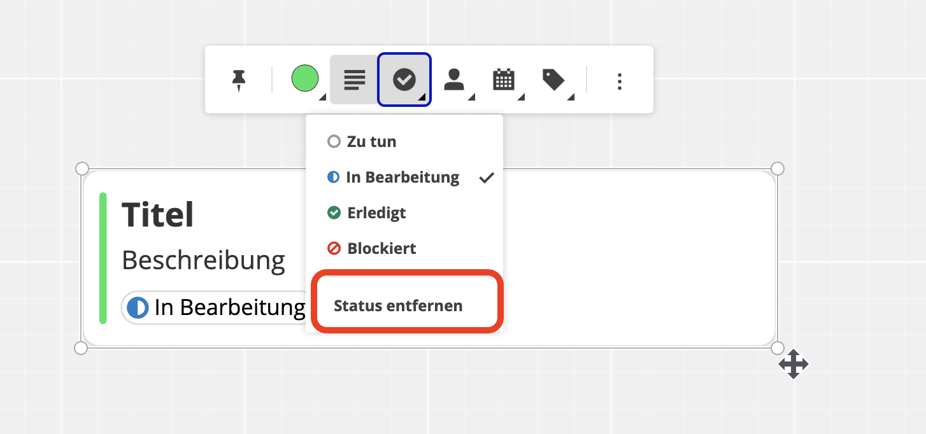Open the calendar due date dropdown
926x434 pixels.
pyautogui.click(x=504, y=80)
